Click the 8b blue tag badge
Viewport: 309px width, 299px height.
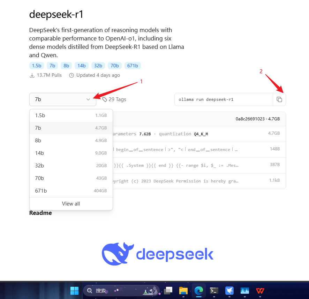tap(66, 66)
